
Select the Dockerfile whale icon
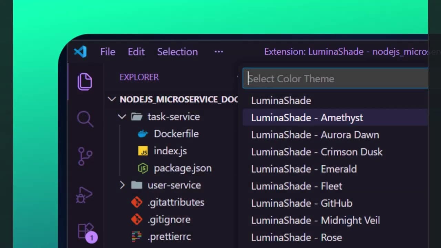pos(142,134)
